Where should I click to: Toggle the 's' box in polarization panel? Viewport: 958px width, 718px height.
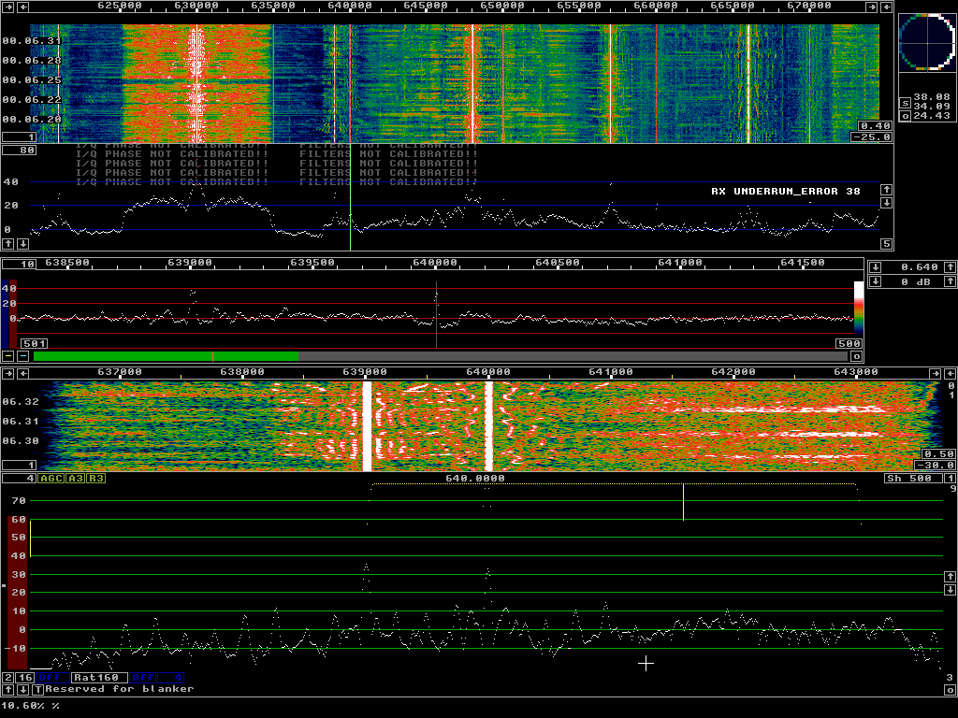[905, 103]
